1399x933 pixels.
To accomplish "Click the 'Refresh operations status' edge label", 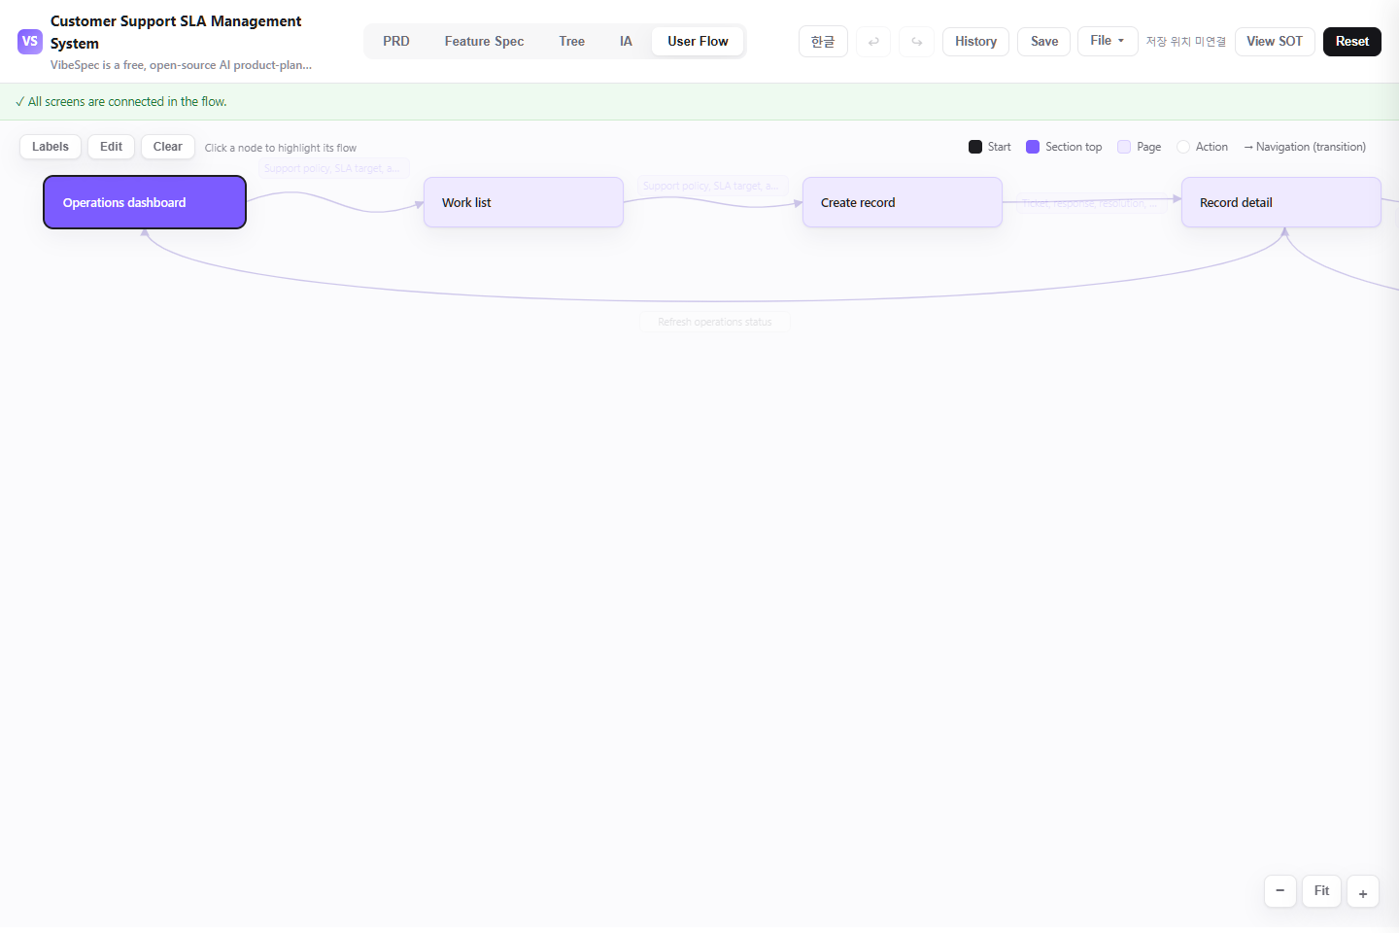I will (715, 322).
